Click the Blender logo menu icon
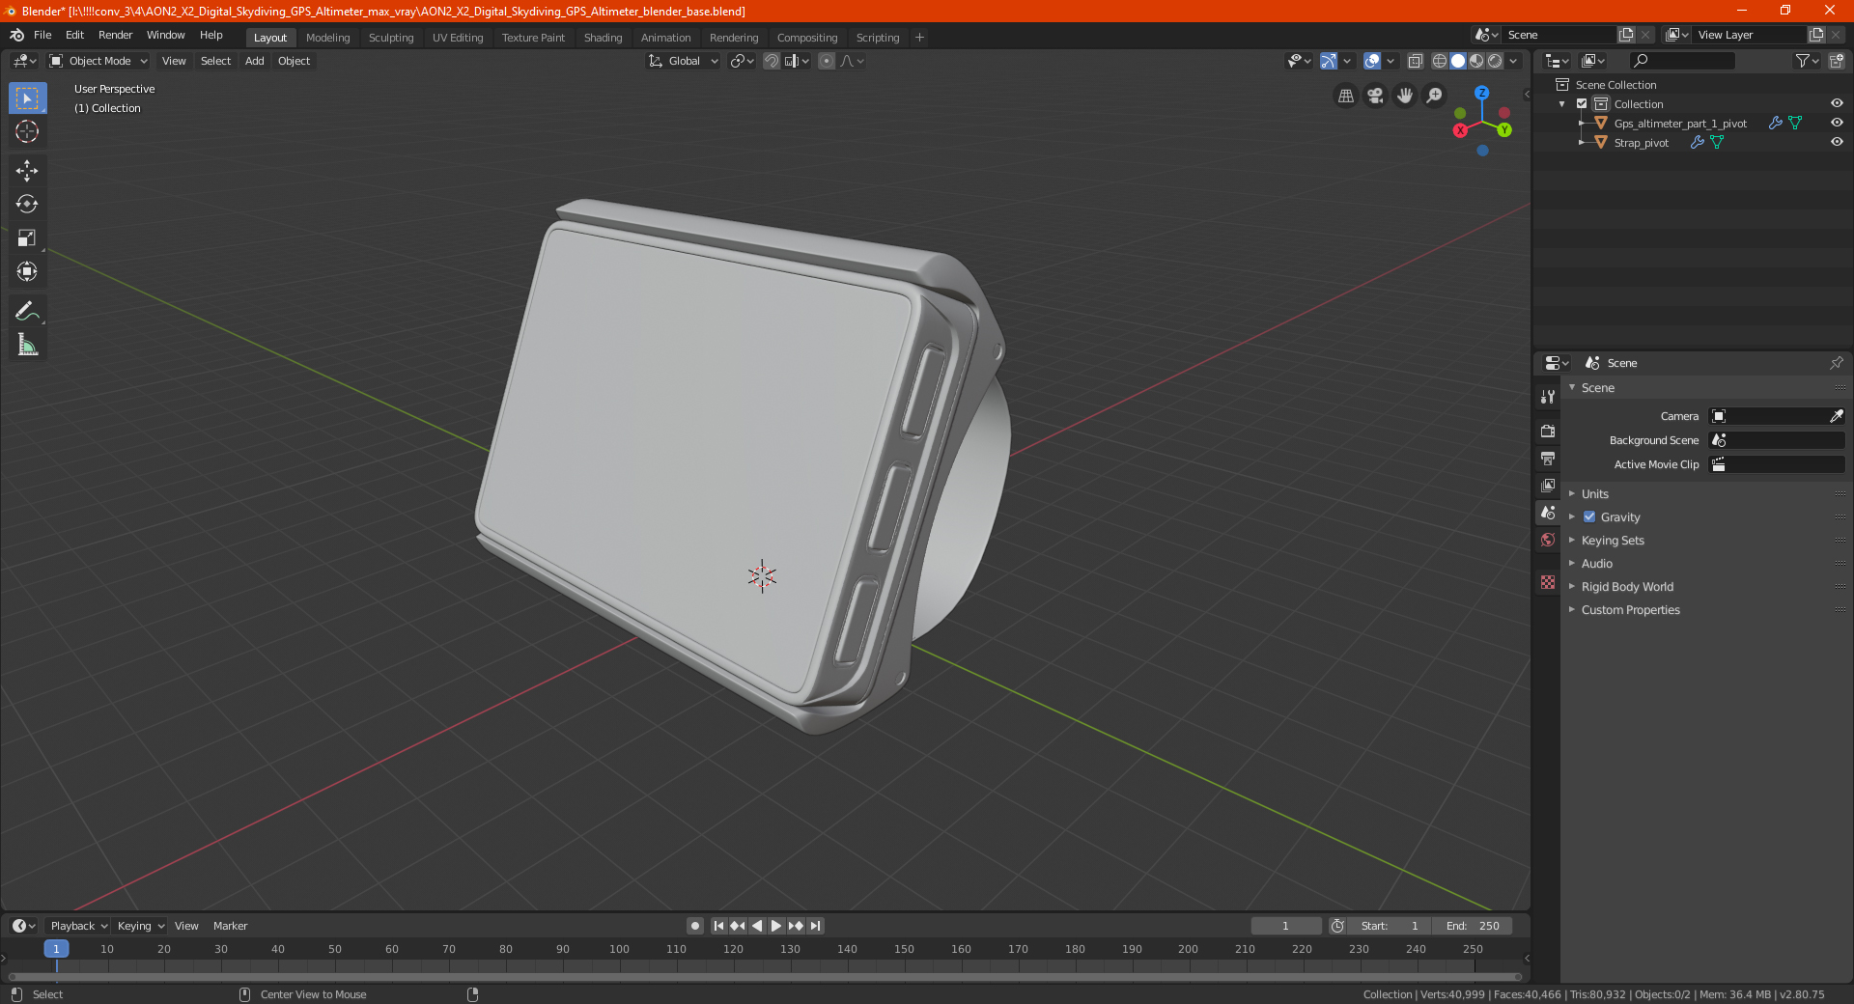The height and width of the screenshot is (1004, 1854). 16,35
